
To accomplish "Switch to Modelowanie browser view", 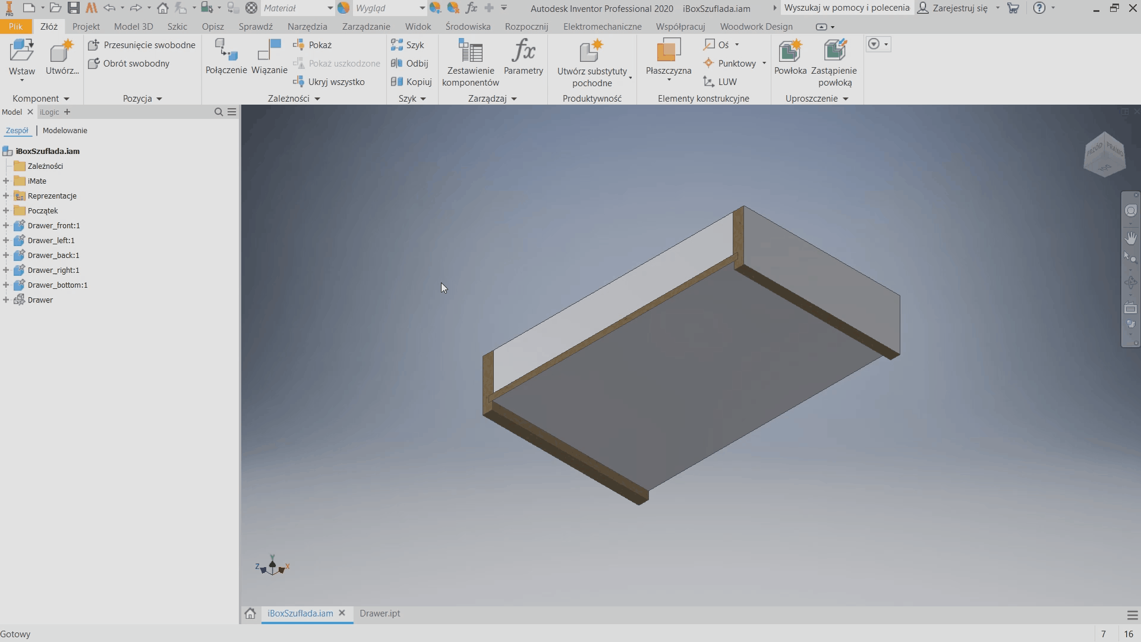I will [x=65, y=131].
